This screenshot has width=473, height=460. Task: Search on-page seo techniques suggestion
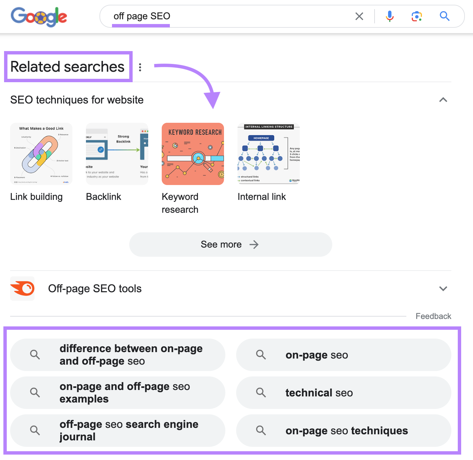coord(346,431)
